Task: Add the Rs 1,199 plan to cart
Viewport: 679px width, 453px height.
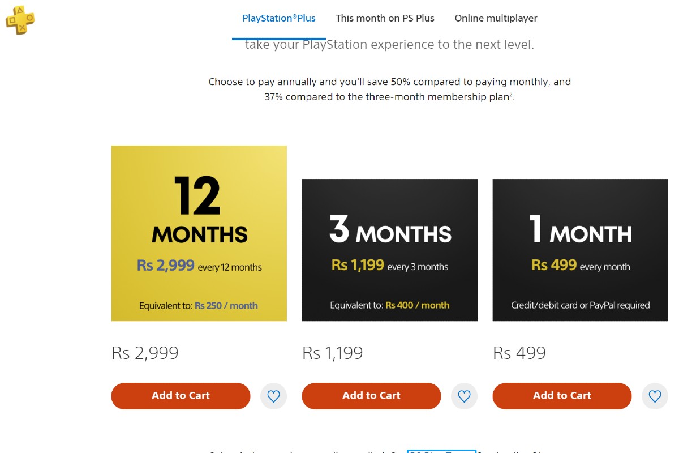Action: click(x=371, y=396)
